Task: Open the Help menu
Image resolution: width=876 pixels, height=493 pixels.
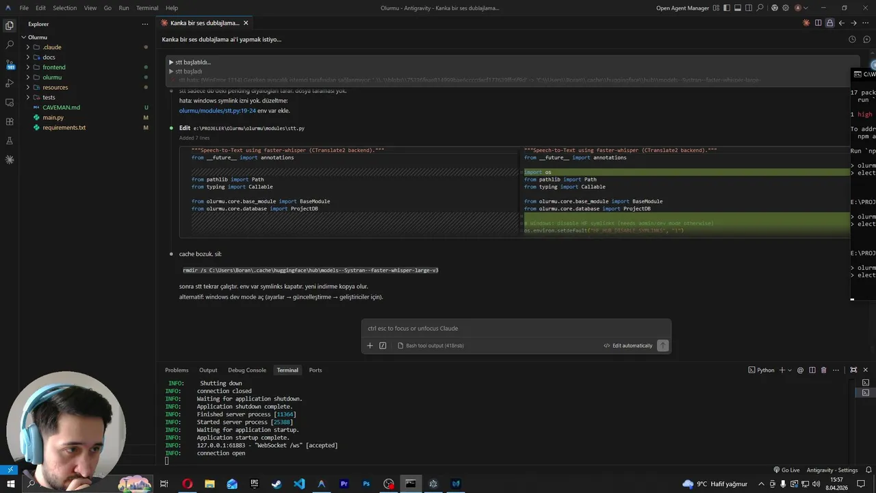Action: click(172, 8)
